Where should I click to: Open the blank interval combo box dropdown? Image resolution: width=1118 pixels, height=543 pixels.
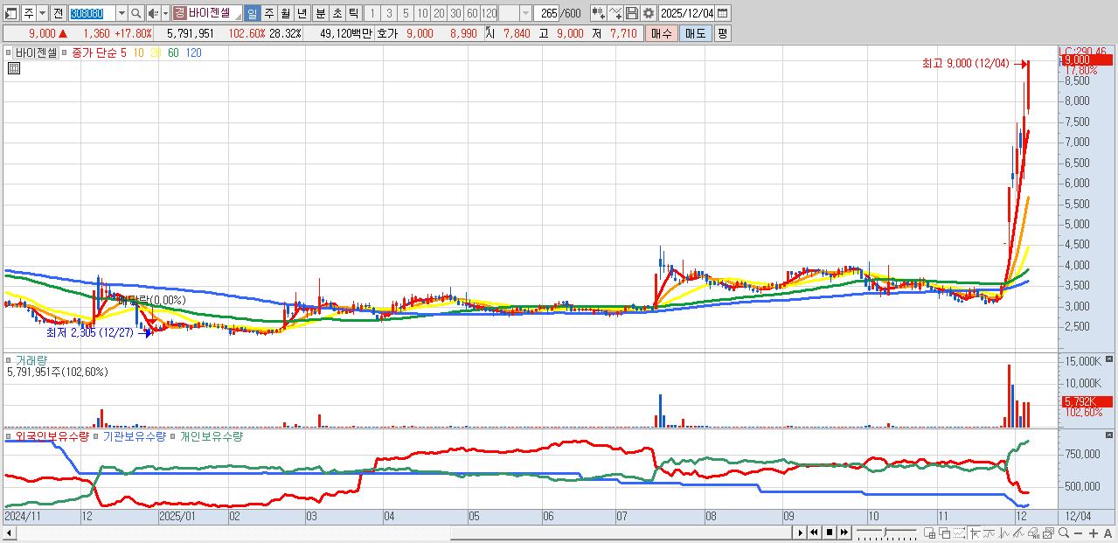pos(525,13)
